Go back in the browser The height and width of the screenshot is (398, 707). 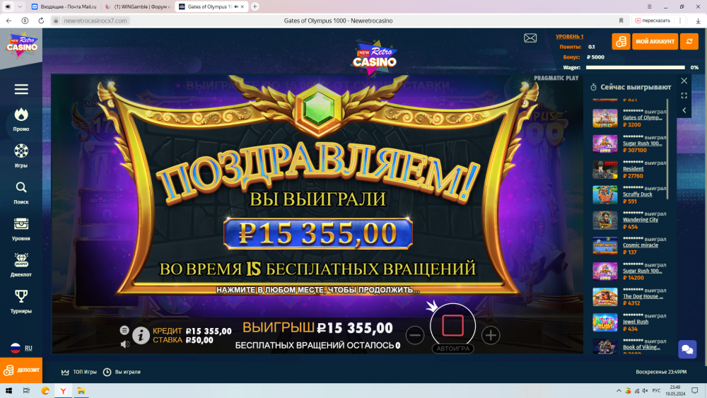tap(8, 21)
